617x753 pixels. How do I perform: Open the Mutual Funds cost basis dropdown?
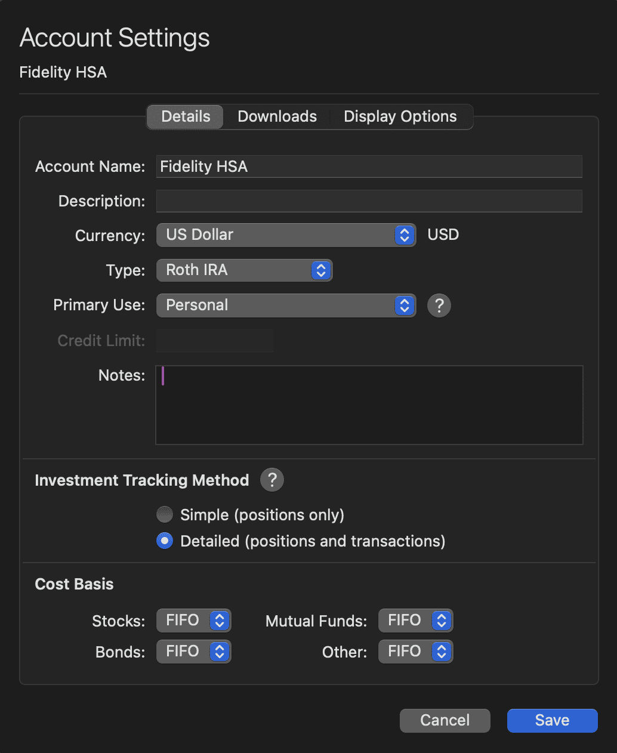(x=415, y=621)
